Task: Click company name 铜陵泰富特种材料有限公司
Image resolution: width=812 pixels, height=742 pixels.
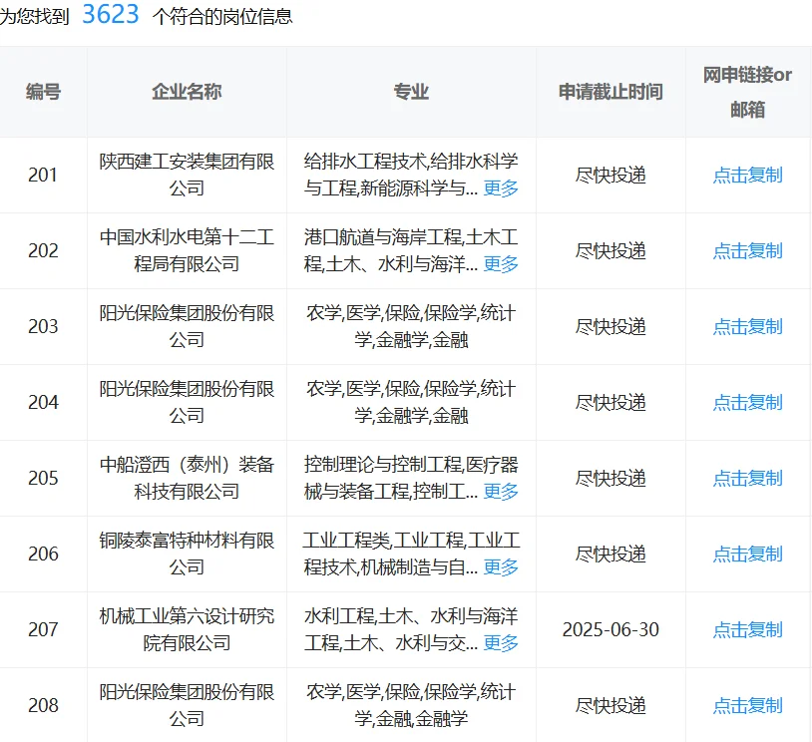Action: (187, 555)
